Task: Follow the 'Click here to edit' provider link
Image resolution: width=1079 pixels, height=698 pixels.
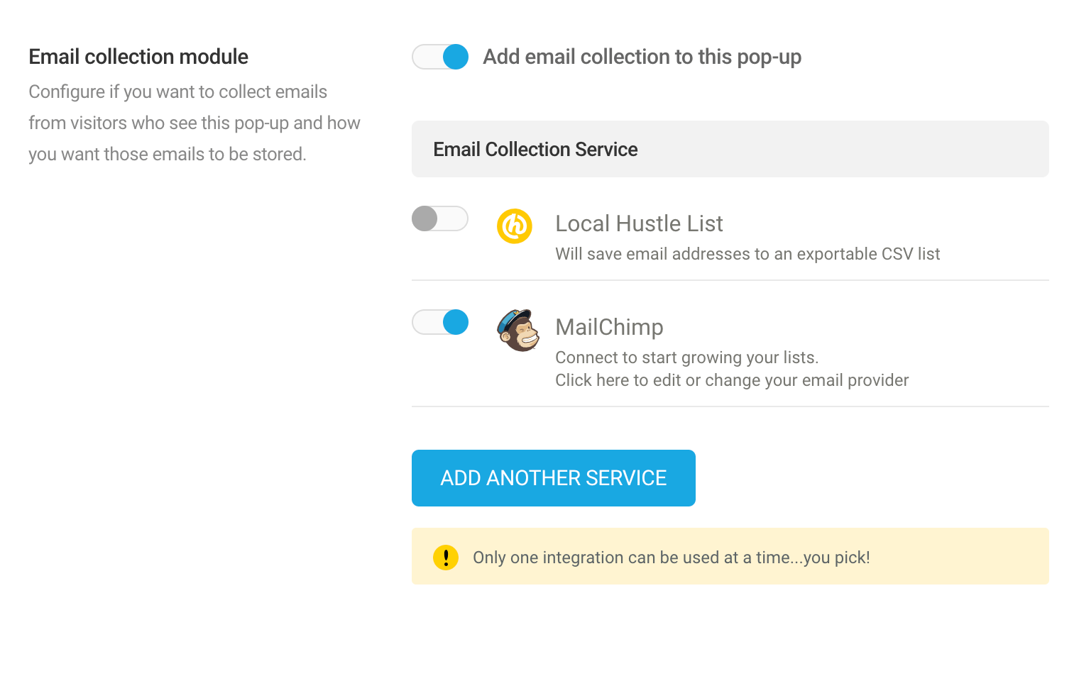Action: [x=731, y=380]
